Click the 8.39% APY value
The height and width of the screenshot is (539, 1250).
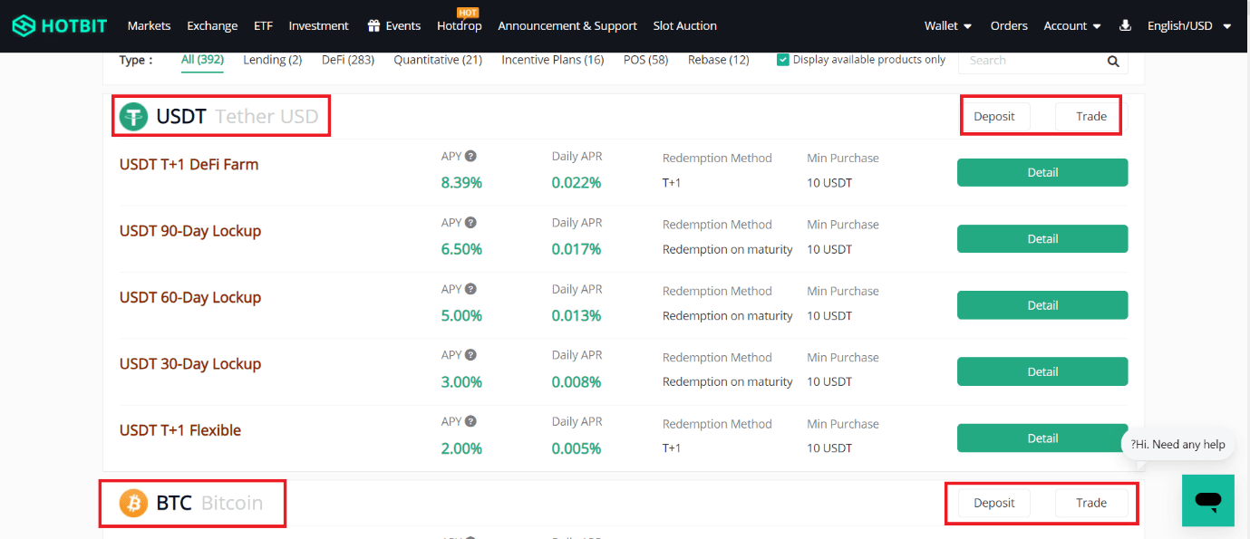pyautogui.click(x=461, y=183)
